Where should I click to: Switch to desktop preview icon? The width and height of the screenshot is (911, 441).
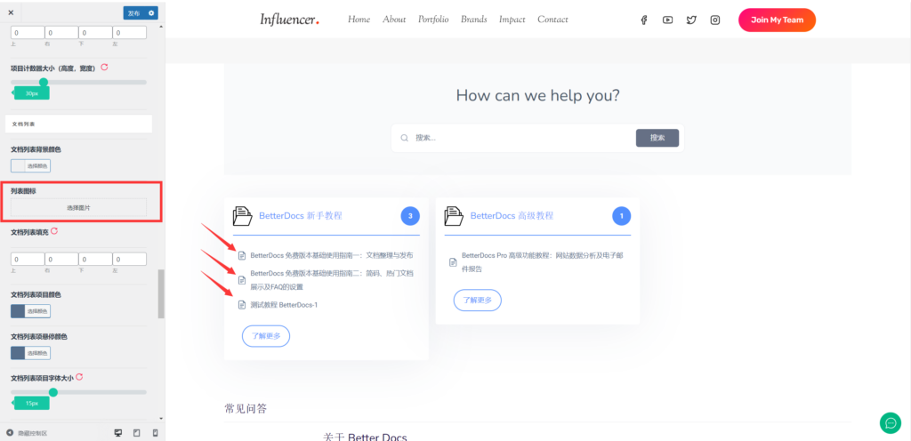[x=118, y=433]
